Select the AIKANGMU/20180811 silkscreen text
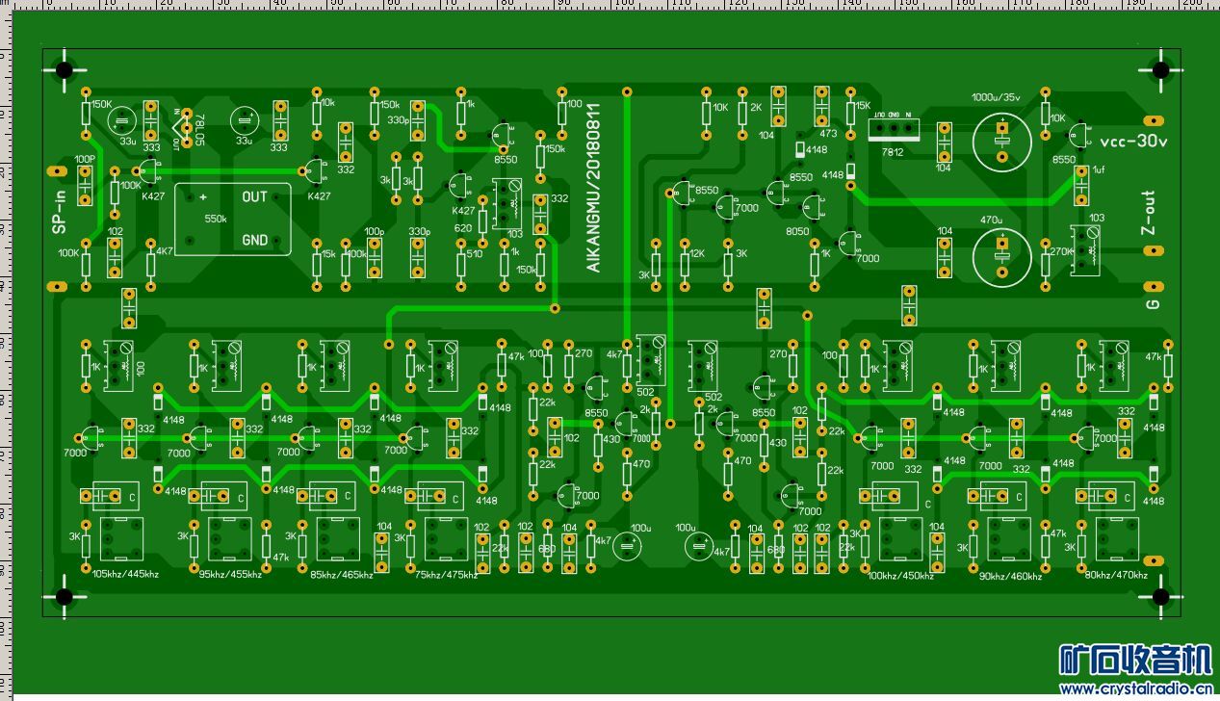The width and height of the screenshot is (1220, 701). pyautogui.click(x=593, y=188)
